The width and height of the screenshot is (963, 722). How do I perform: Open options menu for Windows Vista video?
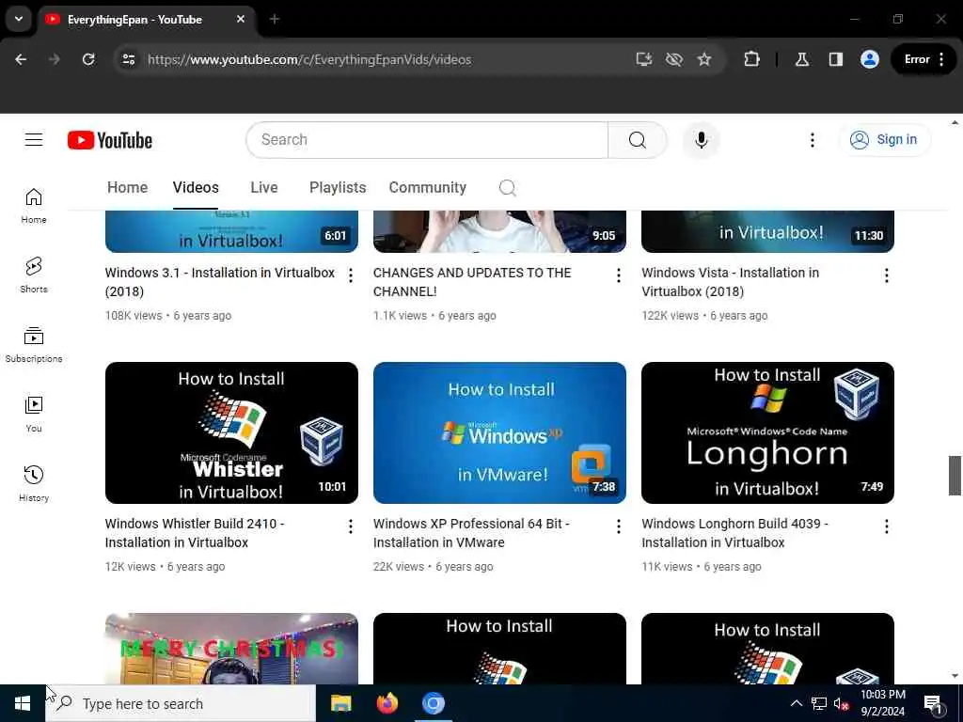click(x=886, y=275)
